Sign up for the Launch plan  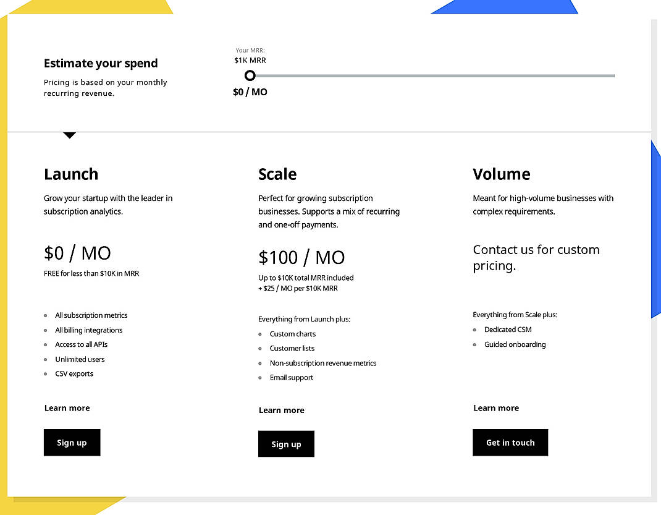pos(72,443)
